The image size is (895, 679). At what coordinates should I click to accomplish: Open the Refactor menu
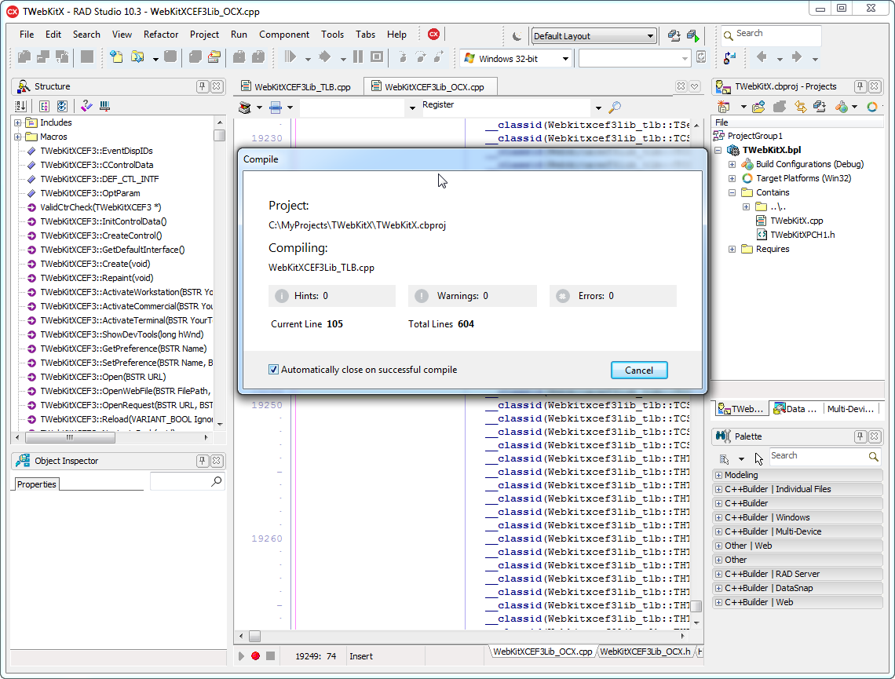[161, 35]
